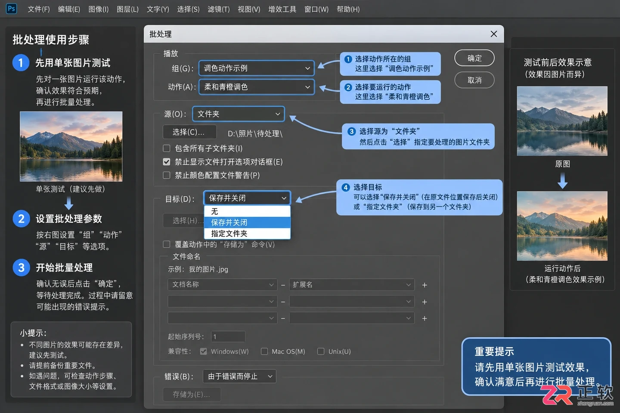Expand the 源 dropdown set to 文件夹

coord(239,114)
